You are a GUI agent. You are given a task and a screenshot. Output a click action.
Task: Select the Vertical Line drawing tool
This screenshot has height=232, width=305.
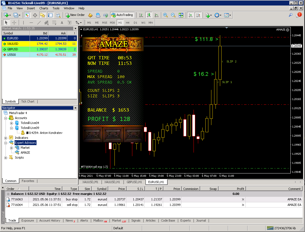(x=23, y=23)
